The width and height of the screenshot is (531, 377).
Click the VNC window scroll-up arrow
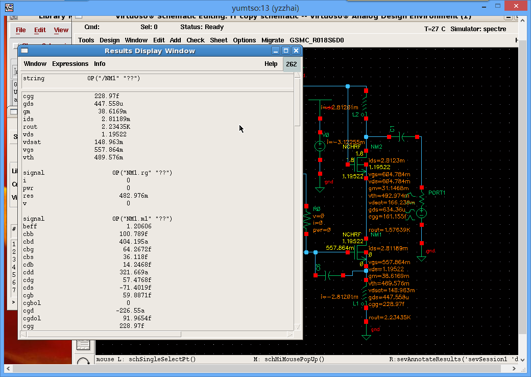pos(522,20)
